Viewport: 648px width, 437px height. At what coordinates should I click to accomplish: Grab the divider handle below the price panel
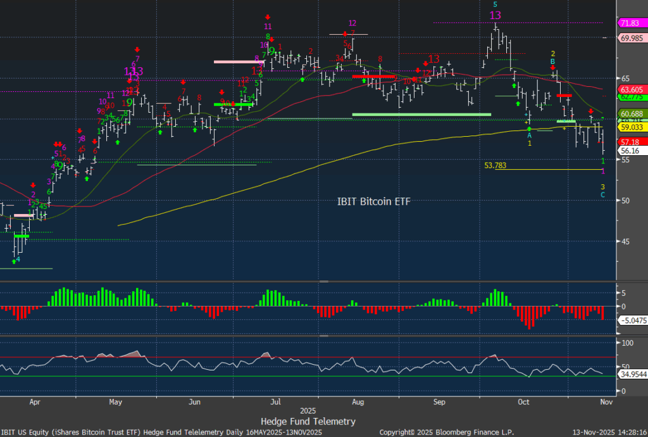324,281
